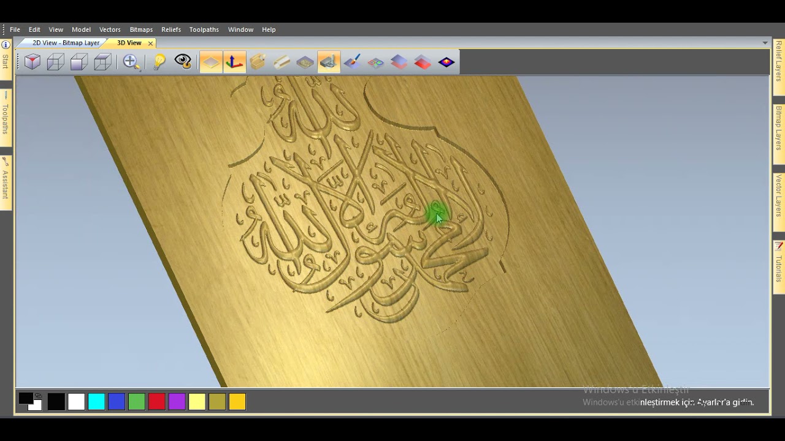Click the blue and red layered planes icon
785x441 pixels.
pyautogui.click(x=399, y=62)
